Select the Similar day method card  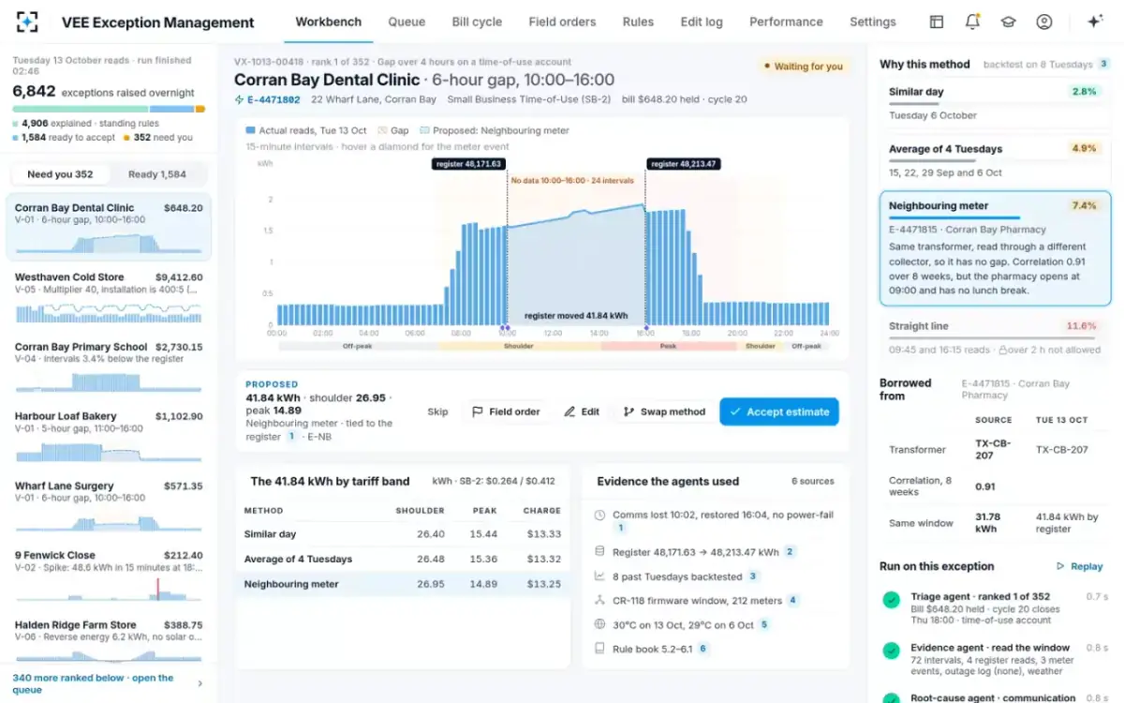click(995, 103)
